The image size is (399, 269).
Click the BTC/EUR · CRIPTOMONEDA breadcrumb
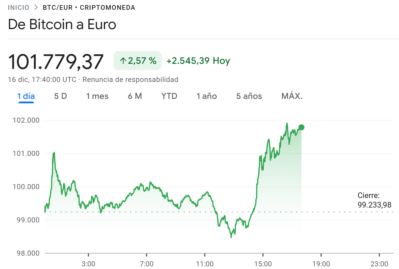[89, 7]
